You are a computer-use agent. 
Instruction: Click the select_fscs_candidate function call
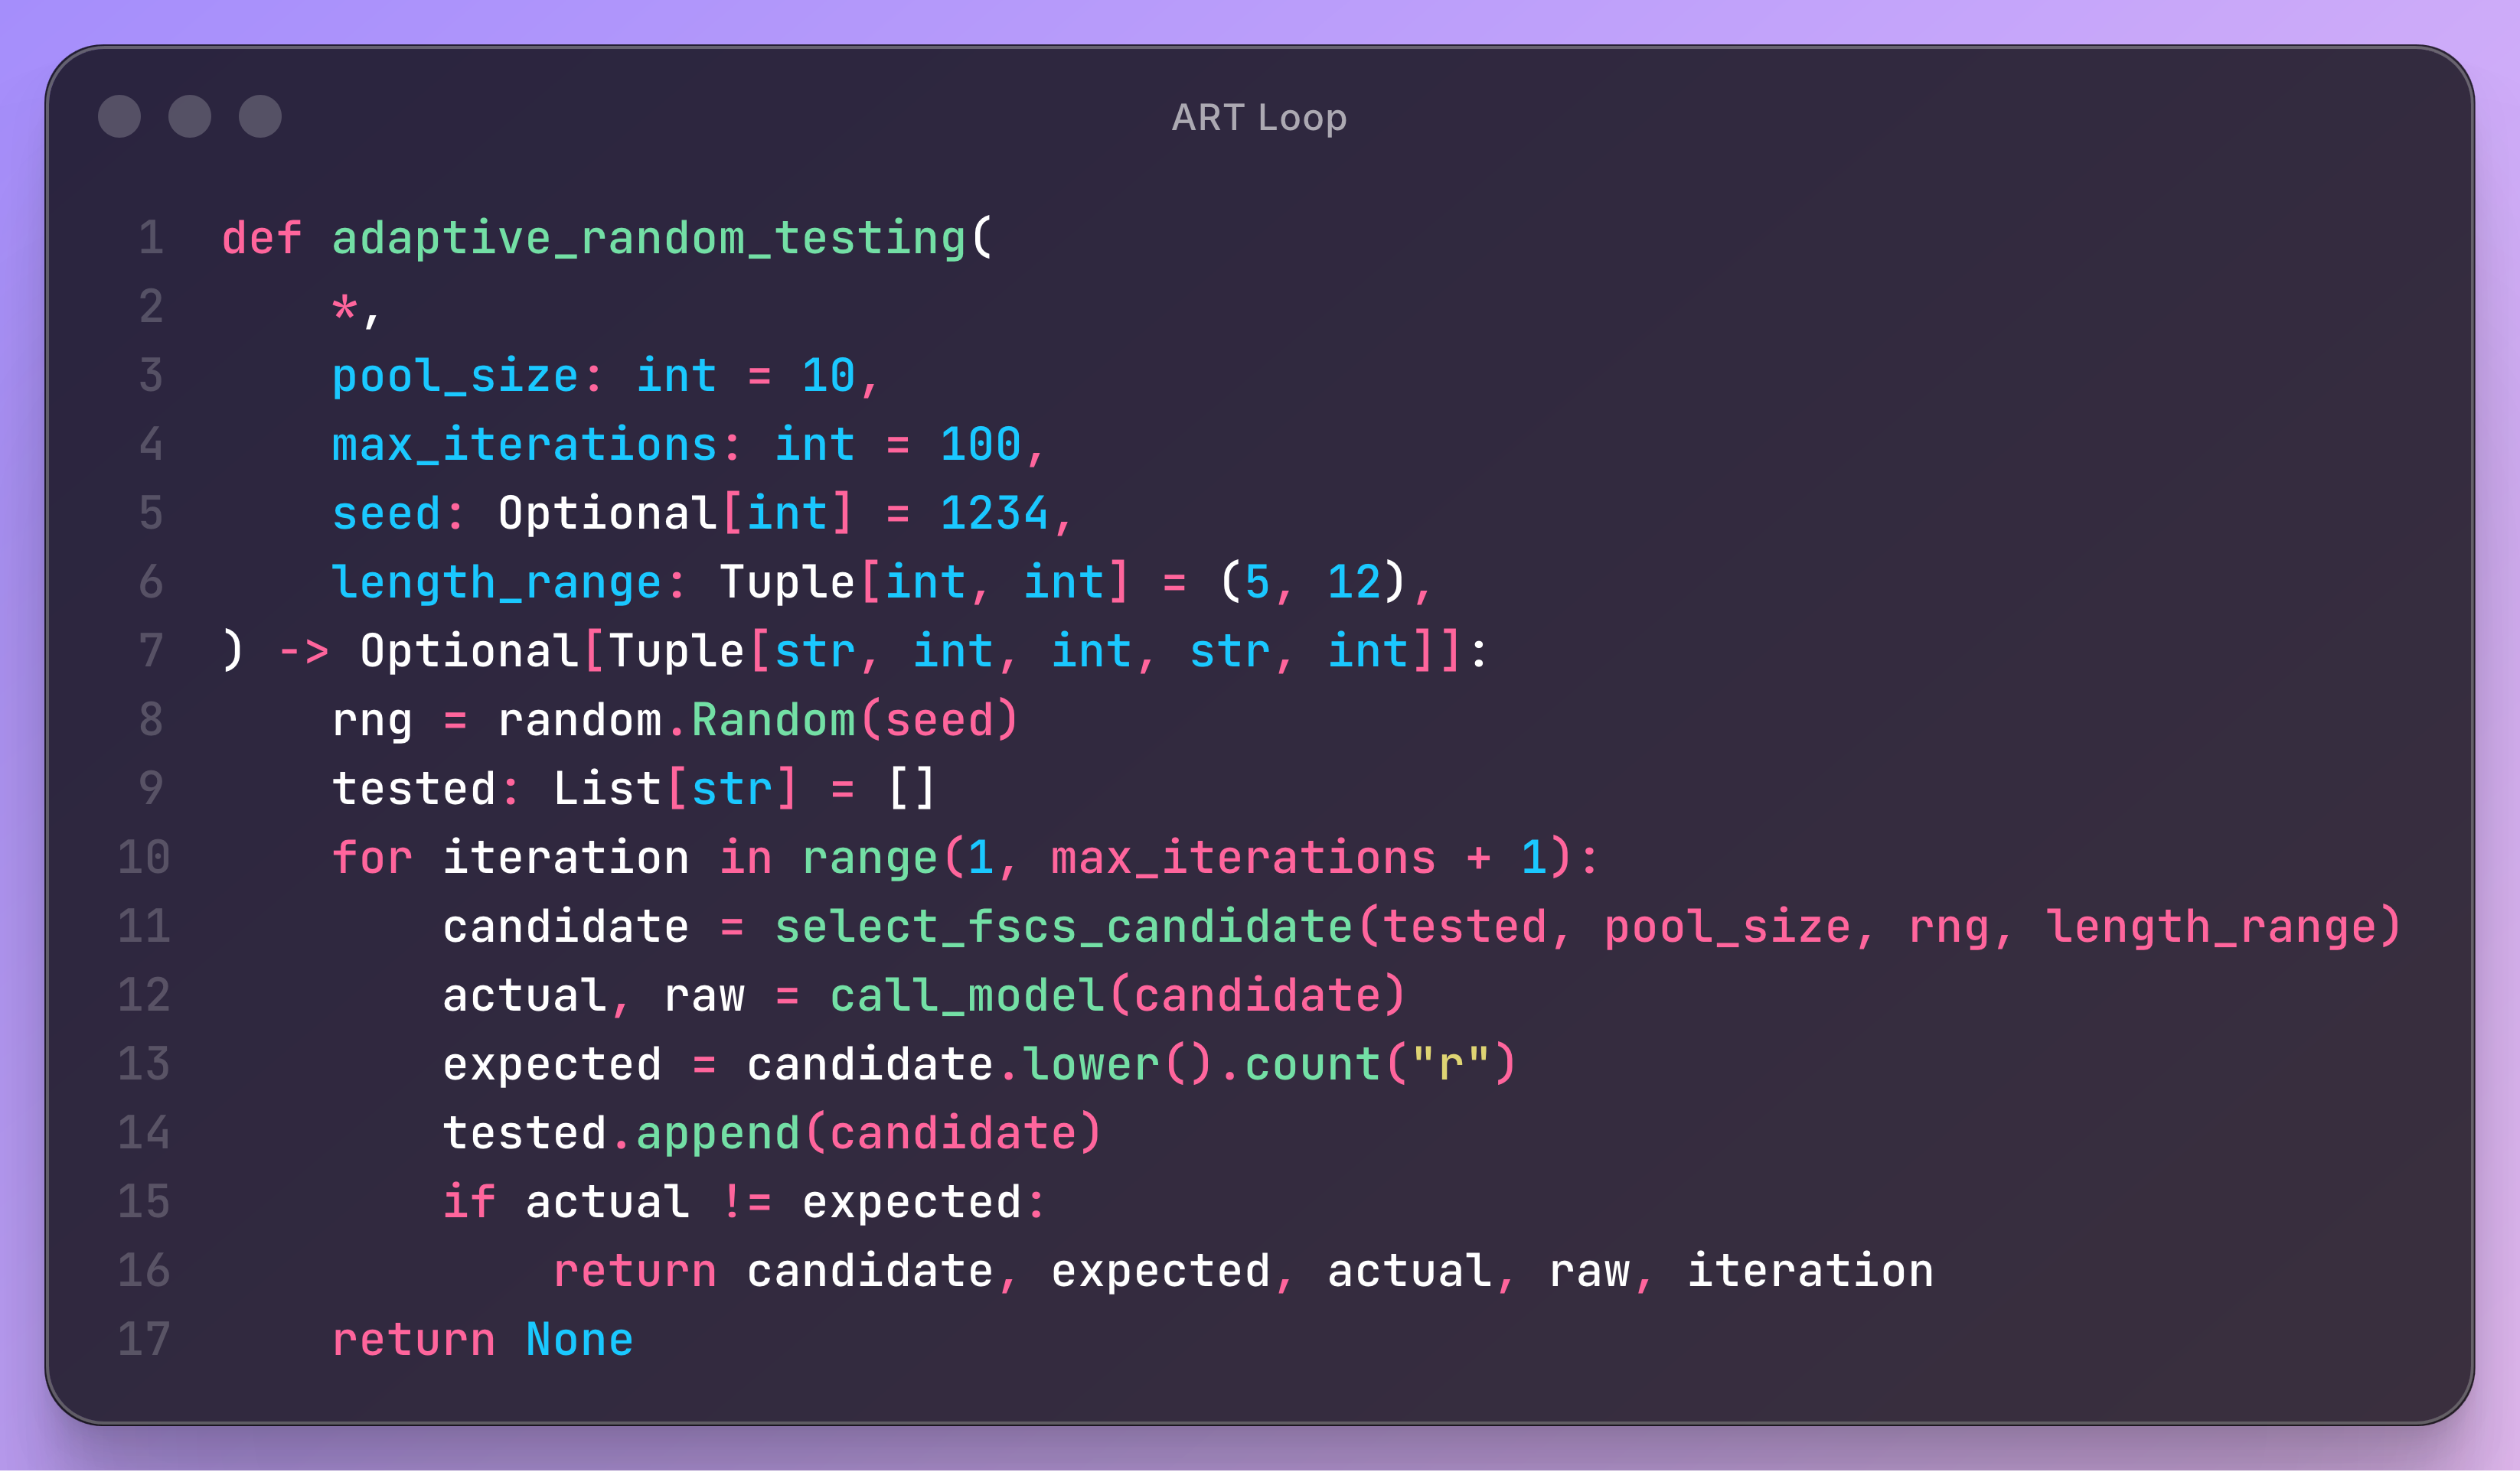(x=1063, y=927)
